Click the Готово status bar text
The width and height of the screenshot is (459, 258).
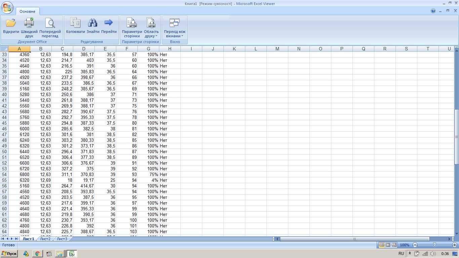tap(8, 245)
